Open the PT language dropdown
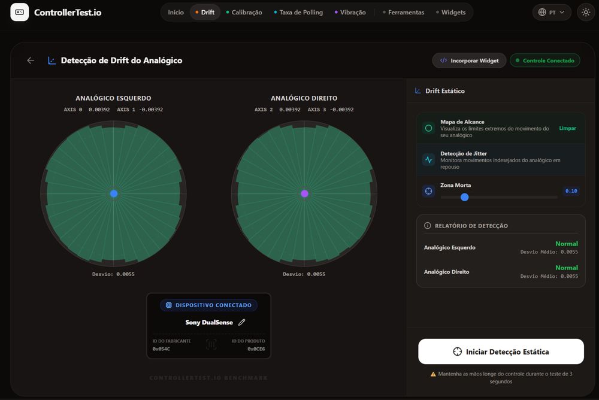599x400 pixels. pos(552,12)
